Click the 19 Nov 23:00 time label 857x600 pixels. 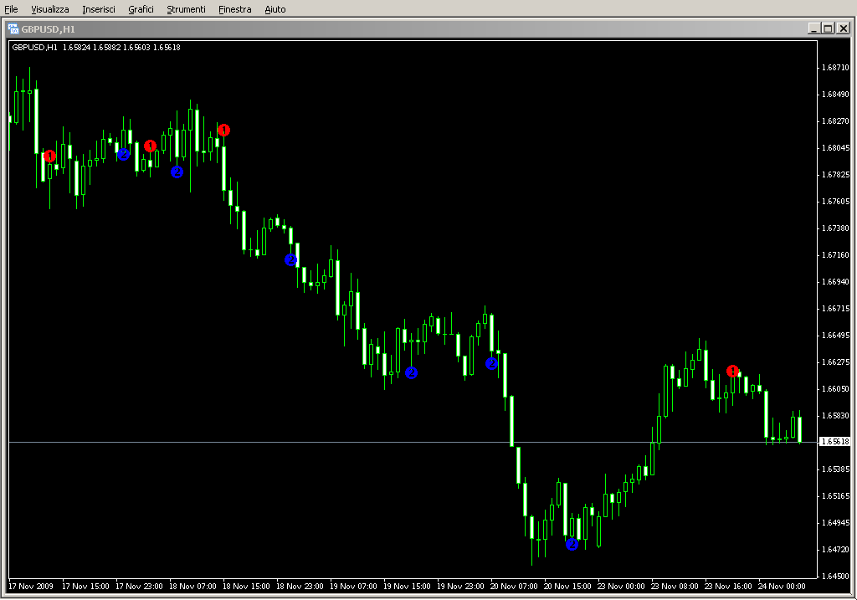coord(460,587)
